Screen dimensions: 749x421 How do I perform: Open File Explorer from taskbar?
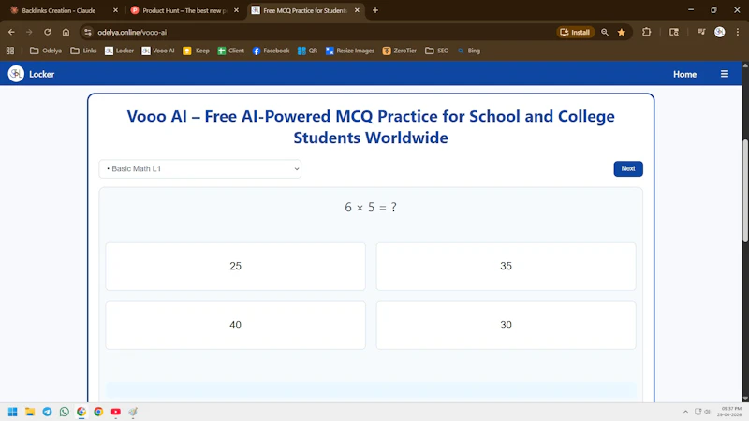pyautogui.click(x=30, y=412)
